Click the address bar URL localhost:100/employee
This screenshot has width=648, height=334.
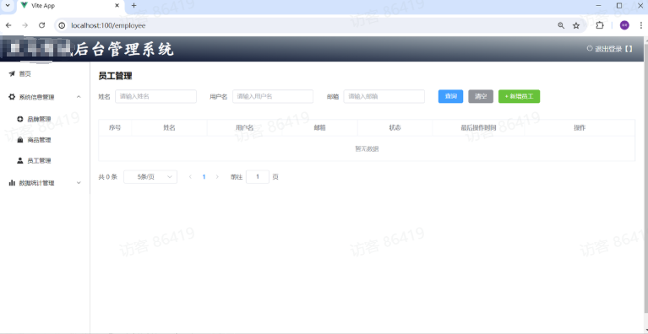(108, 25)
